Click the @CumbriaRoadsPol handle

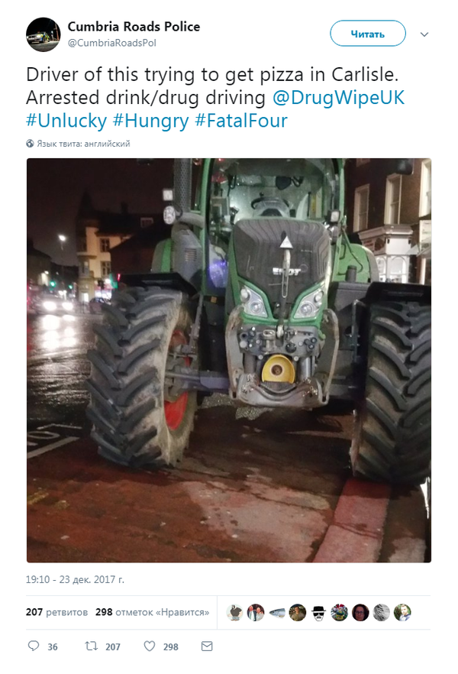coord(112,43)
